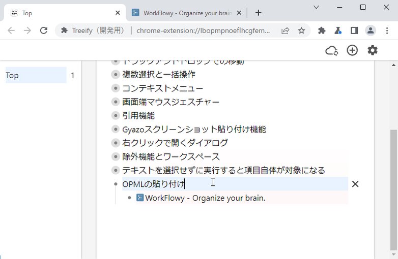398x259 pixels.
Task: Open Chrome three-dot menu
Action: pos(387,30)
